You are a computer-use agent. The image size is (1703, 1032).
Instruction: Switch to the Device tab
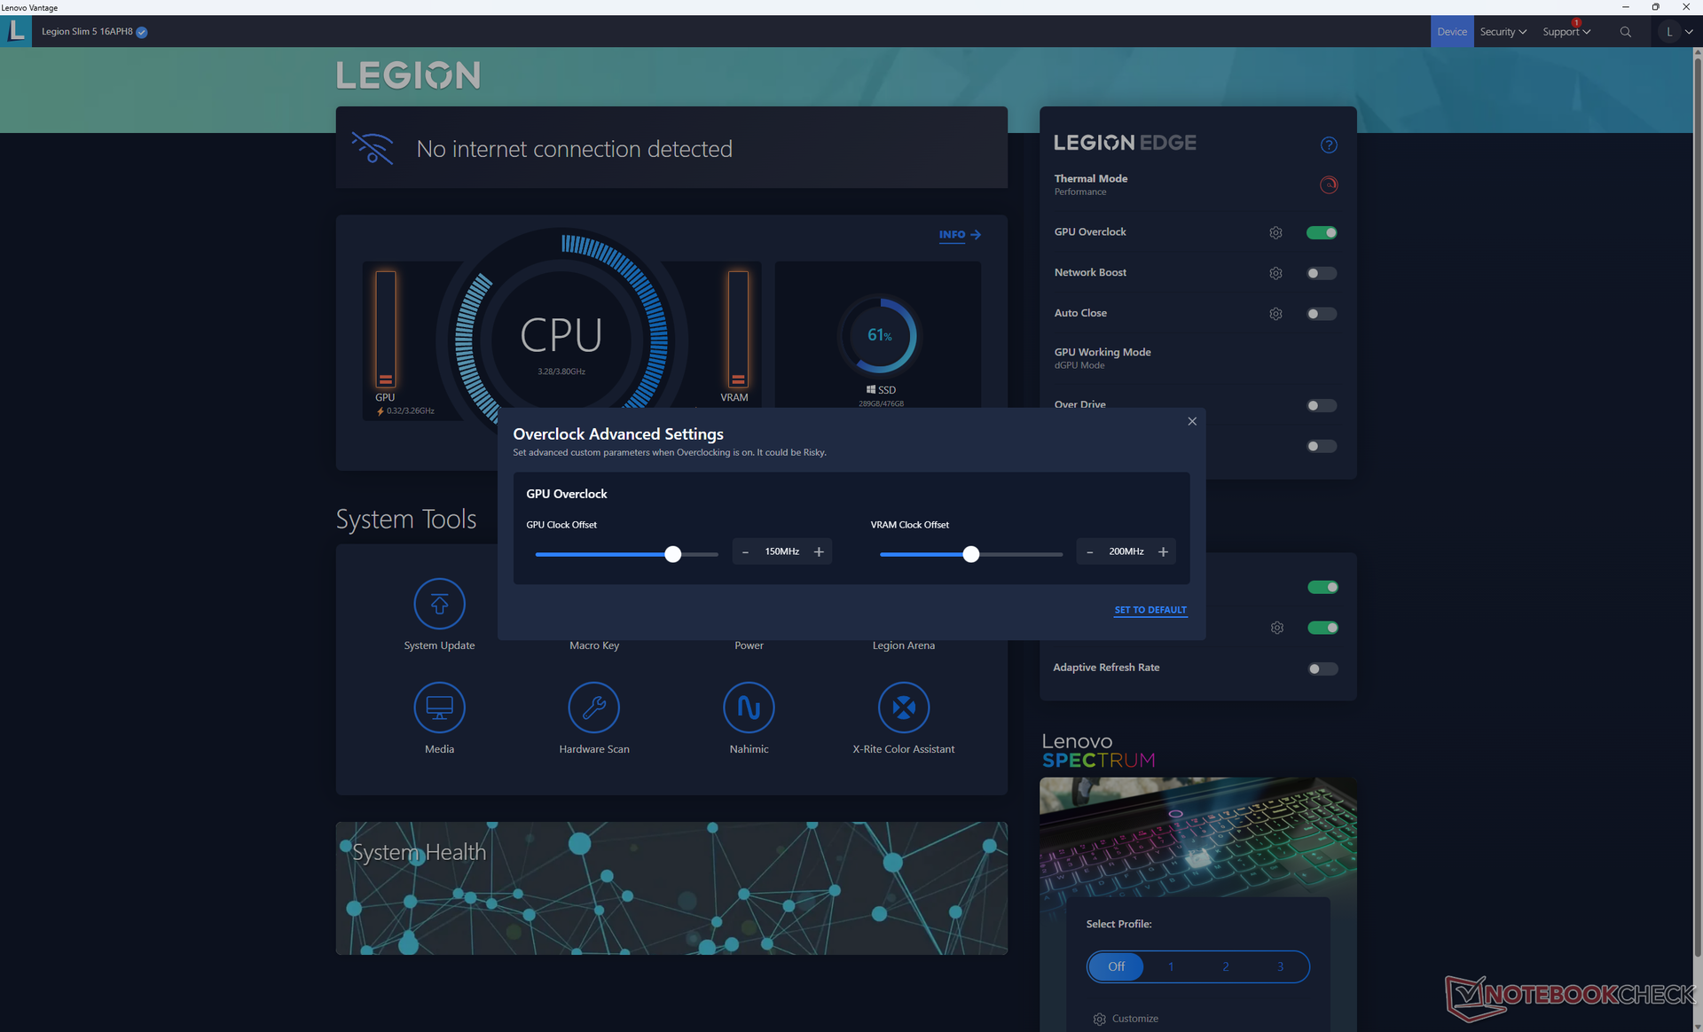[x=1451, y=32]
